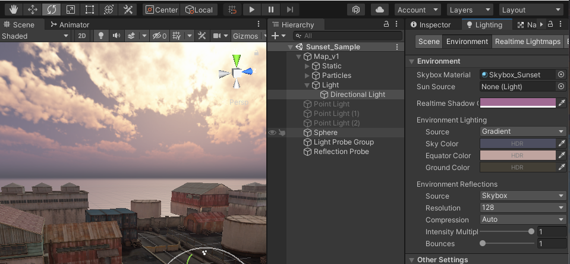
Task: Open the Account dropdown
Action: [x=417, y=10]
